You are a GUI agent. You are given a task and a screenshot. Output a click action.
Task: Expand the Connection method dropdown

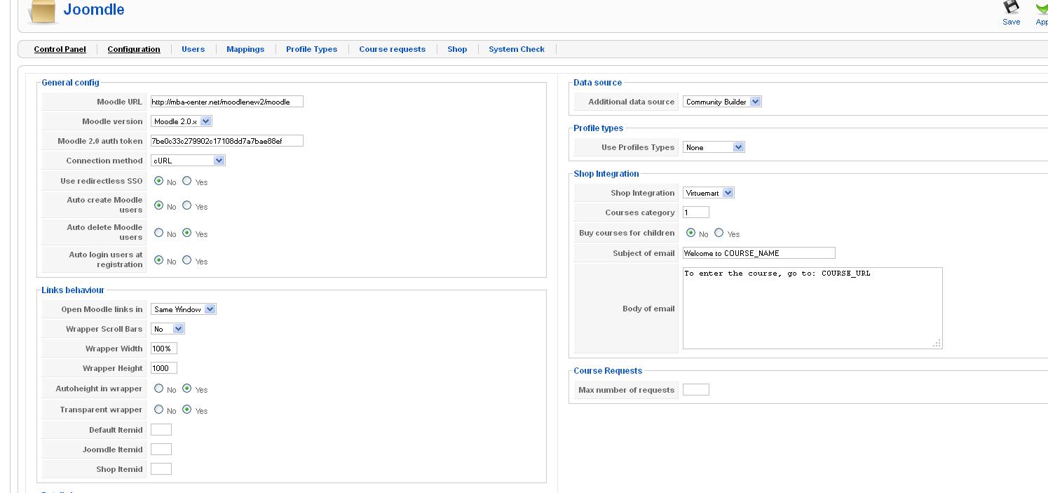tap(188, 161)
